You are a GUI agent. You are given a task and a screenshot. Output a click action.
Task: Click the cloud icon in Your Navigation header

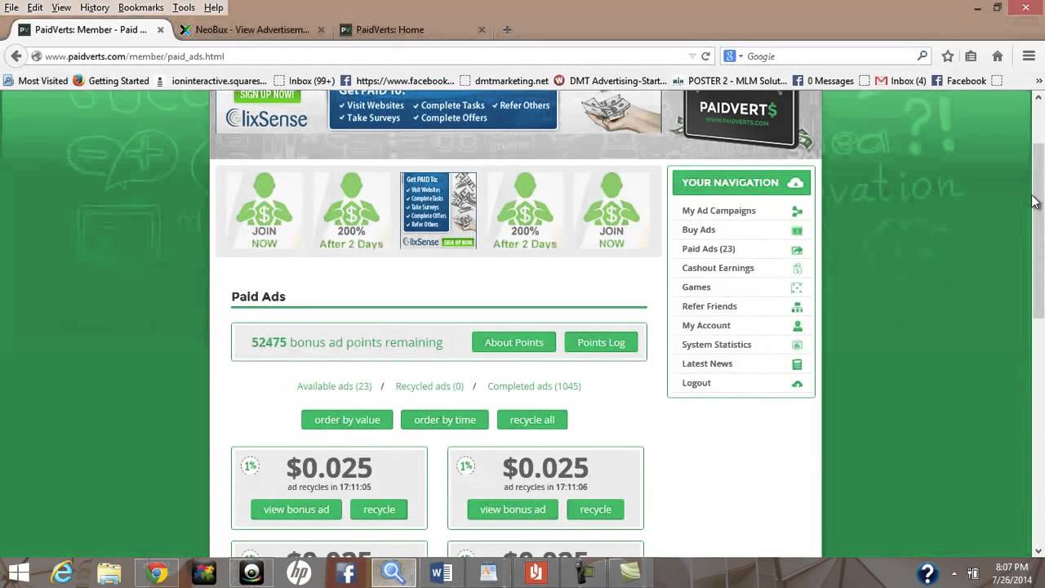pos(795,183)
